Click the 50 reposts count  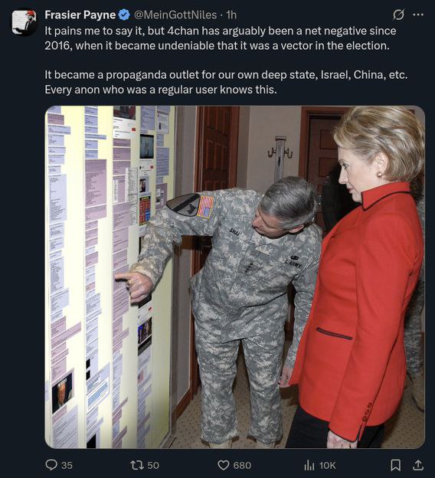pyautogui.click(x=153, y=465)
